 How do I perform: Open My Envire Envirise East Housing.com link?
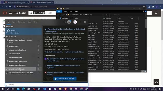tap(64, 30)
